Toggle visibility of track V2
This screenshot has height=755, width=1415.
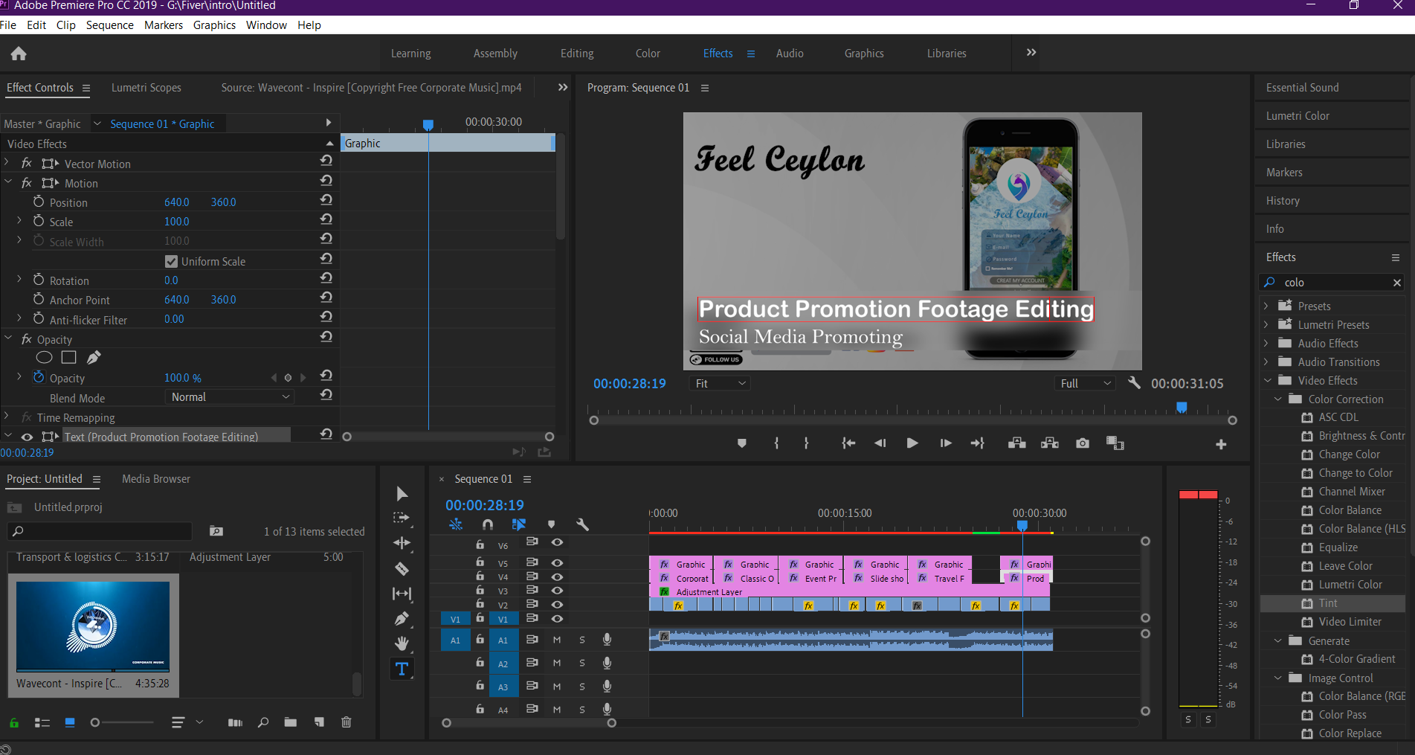pyautogui.click(x=557, y=604)
